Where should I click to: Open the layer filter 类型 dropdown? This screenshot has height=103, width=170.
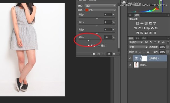tap(136, 42)
